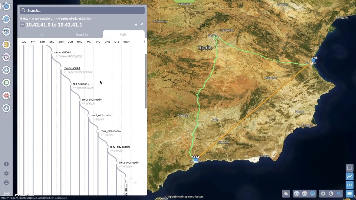Toggle the linked nodes map button
The height and width of the screenshot is (200, 356).
pyautogui.click(x=349, y=185)
